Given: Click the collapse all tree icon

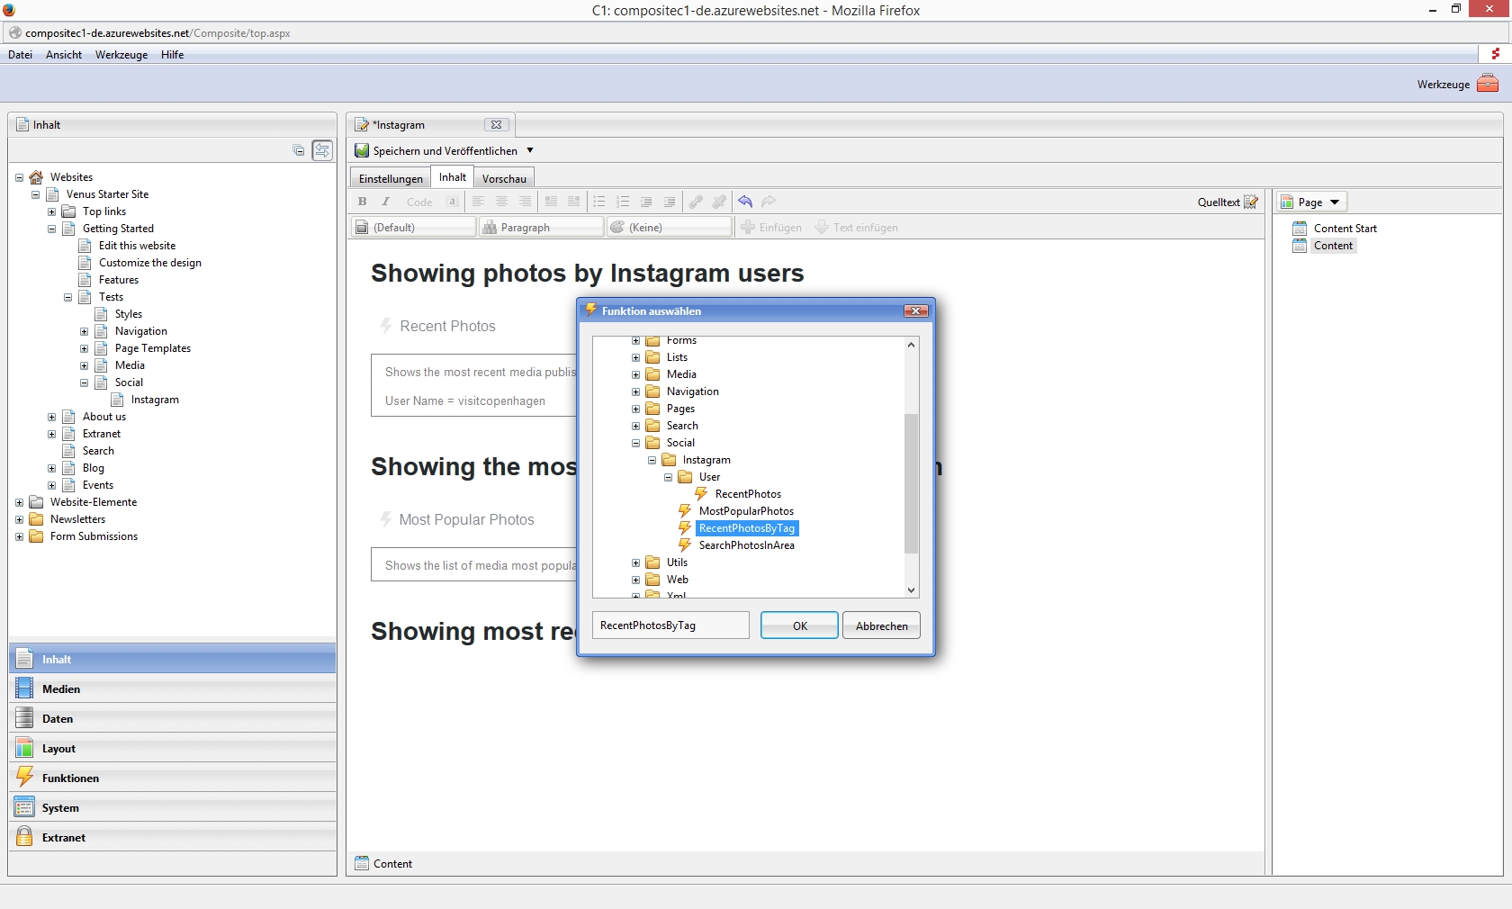Looking at the screenshot, I should tap(299, 150).
